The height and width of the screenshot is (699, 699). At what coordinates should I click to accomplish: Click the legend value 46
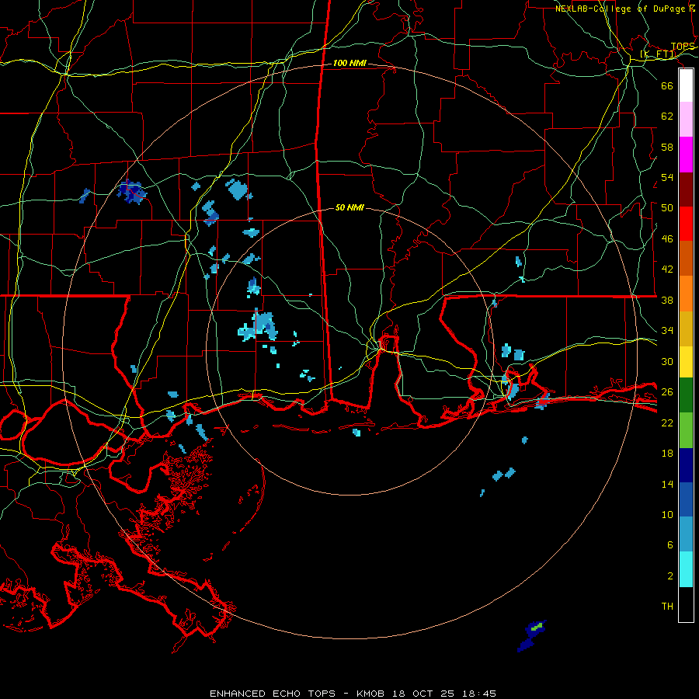point(667,239)
